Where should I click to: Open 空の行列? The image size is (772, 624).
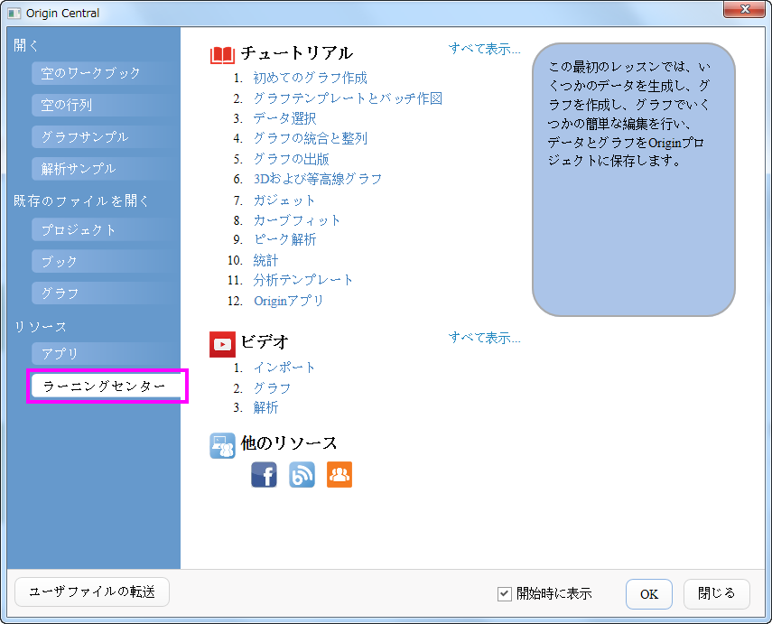(x=104, y=105)
